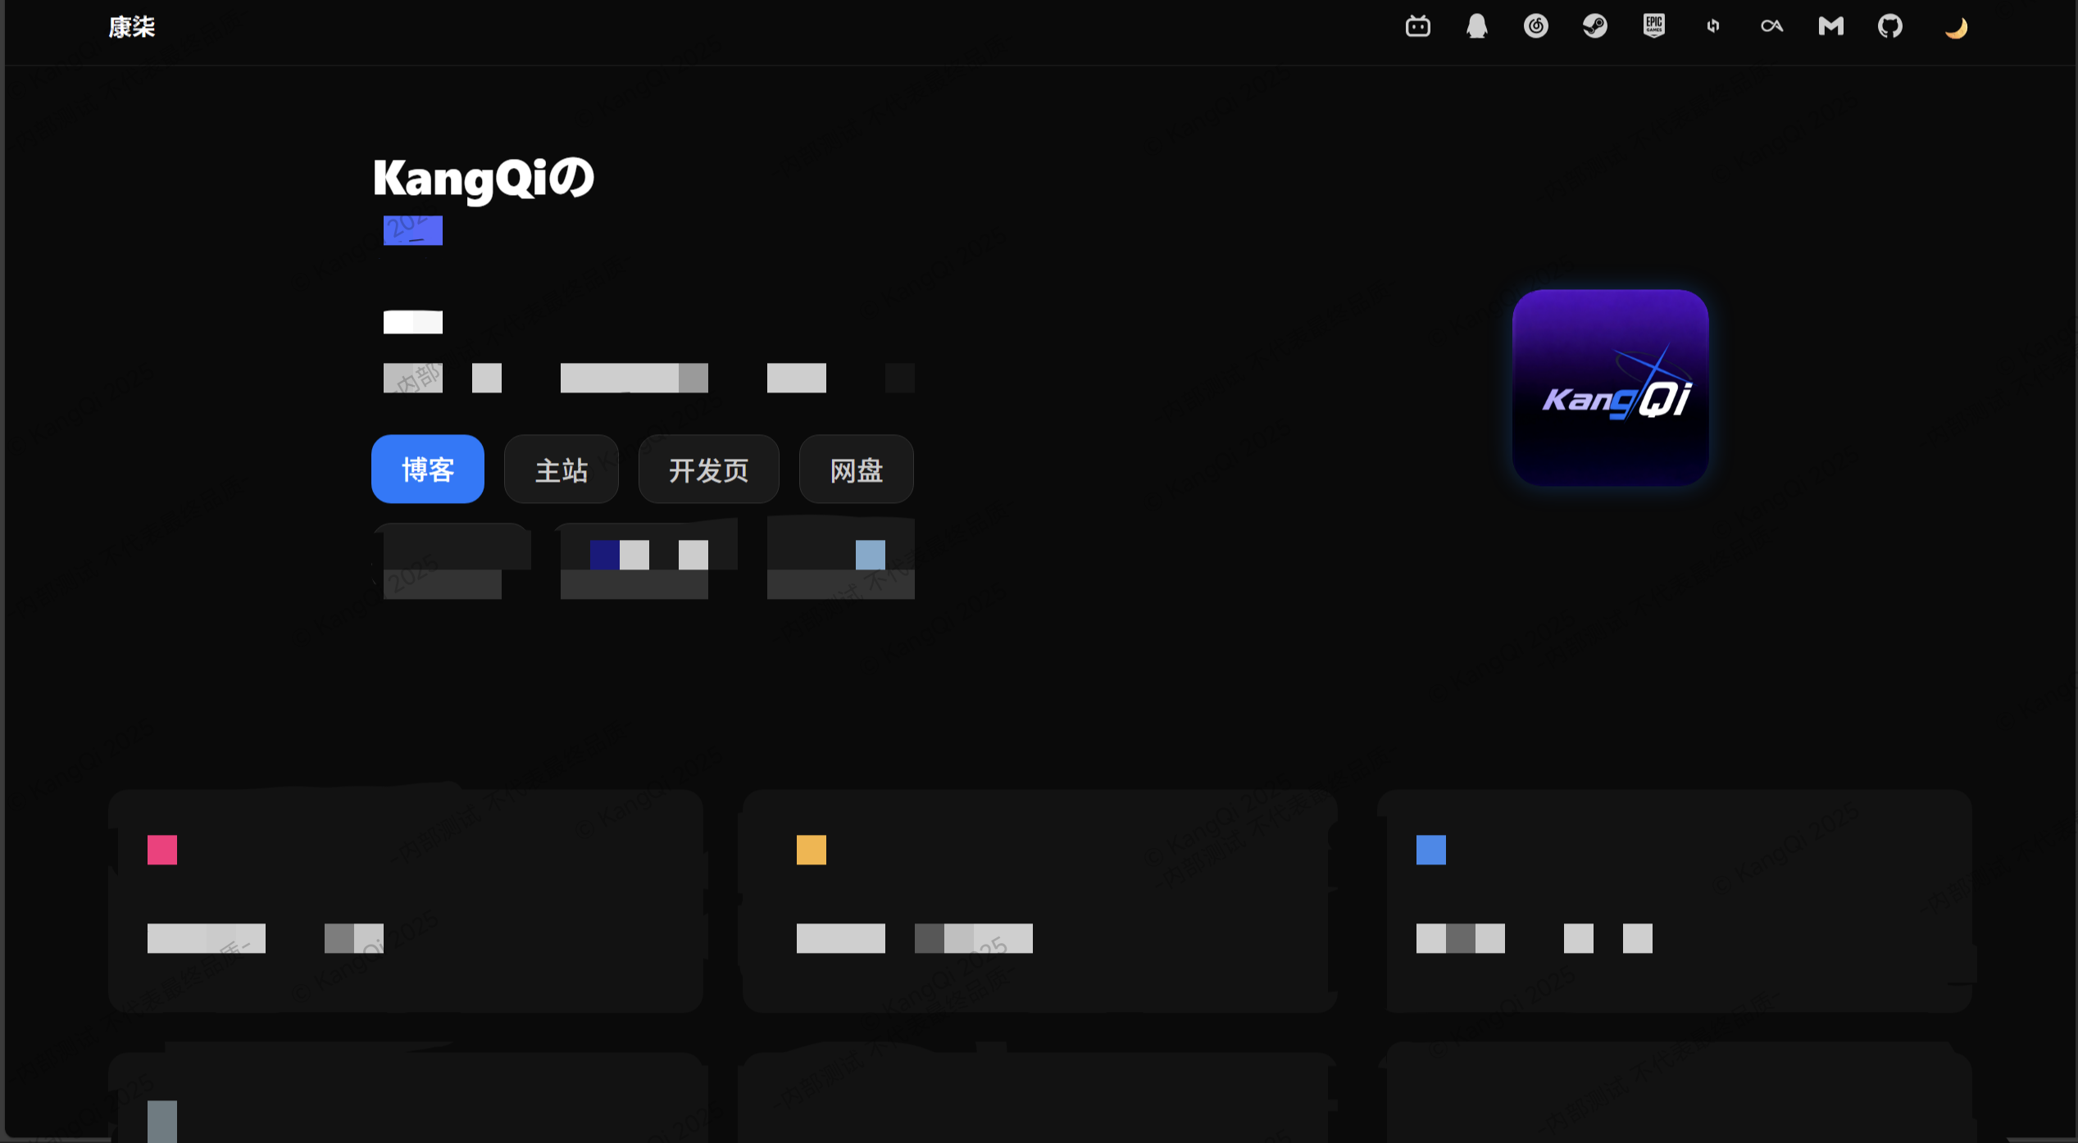Open the Steam profile icon
The image size is (2078, 1143).
point(1594,26)
